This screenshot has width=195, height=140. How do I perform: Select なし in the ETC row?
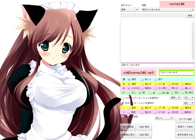pyautogui.click(x=129, y=93)
